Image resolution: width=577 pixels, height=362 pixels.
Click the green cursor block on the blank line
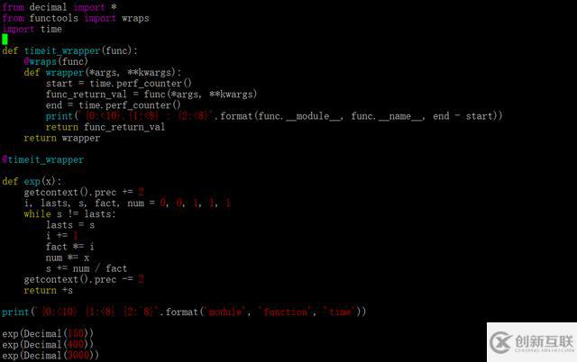[5, 40]
